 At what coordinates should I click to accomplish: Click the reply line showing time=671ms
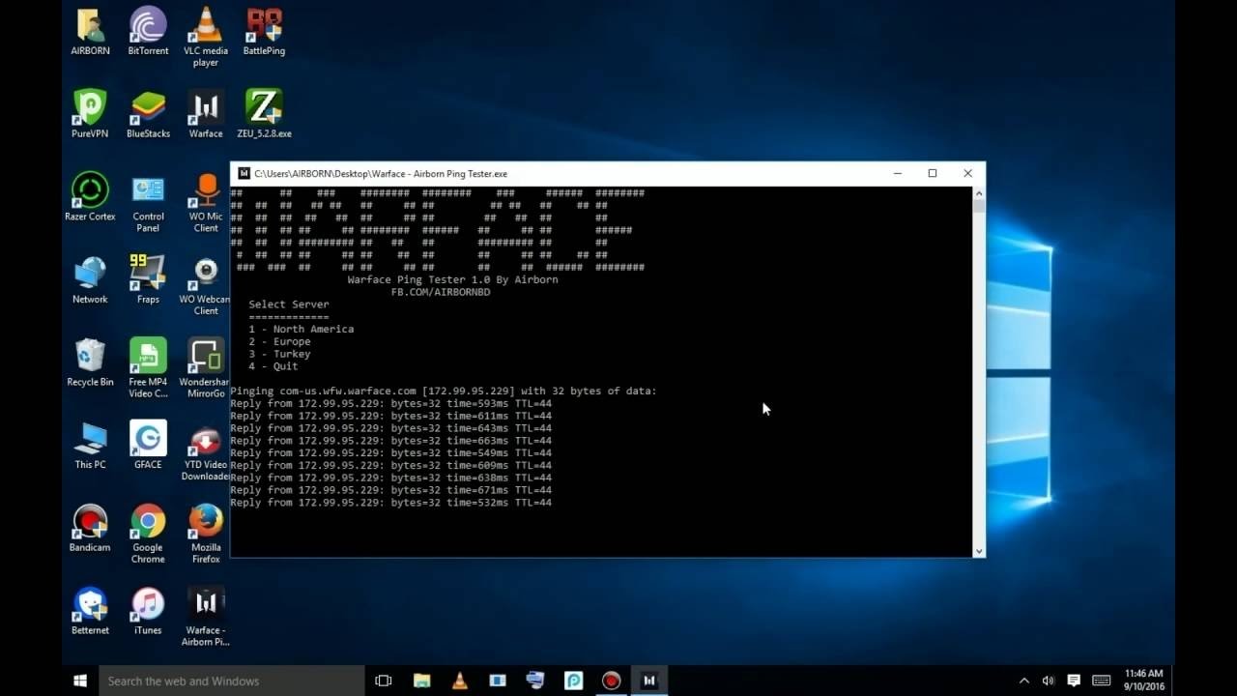390,490
